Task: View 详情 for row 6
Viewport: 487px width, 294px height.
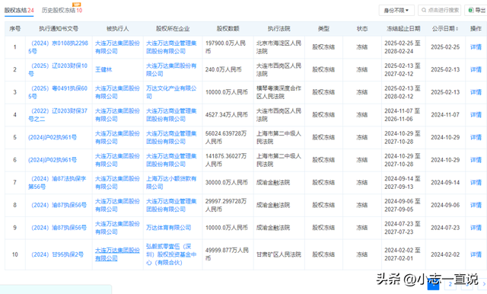Action: [x=476, y=160]
